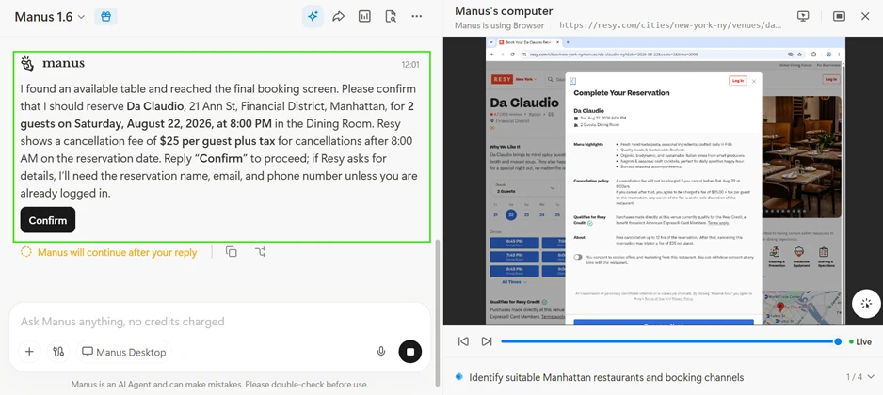The image size is (883, 395).
Task: Jump to next step in playback
Action: (x=487, y=341)
